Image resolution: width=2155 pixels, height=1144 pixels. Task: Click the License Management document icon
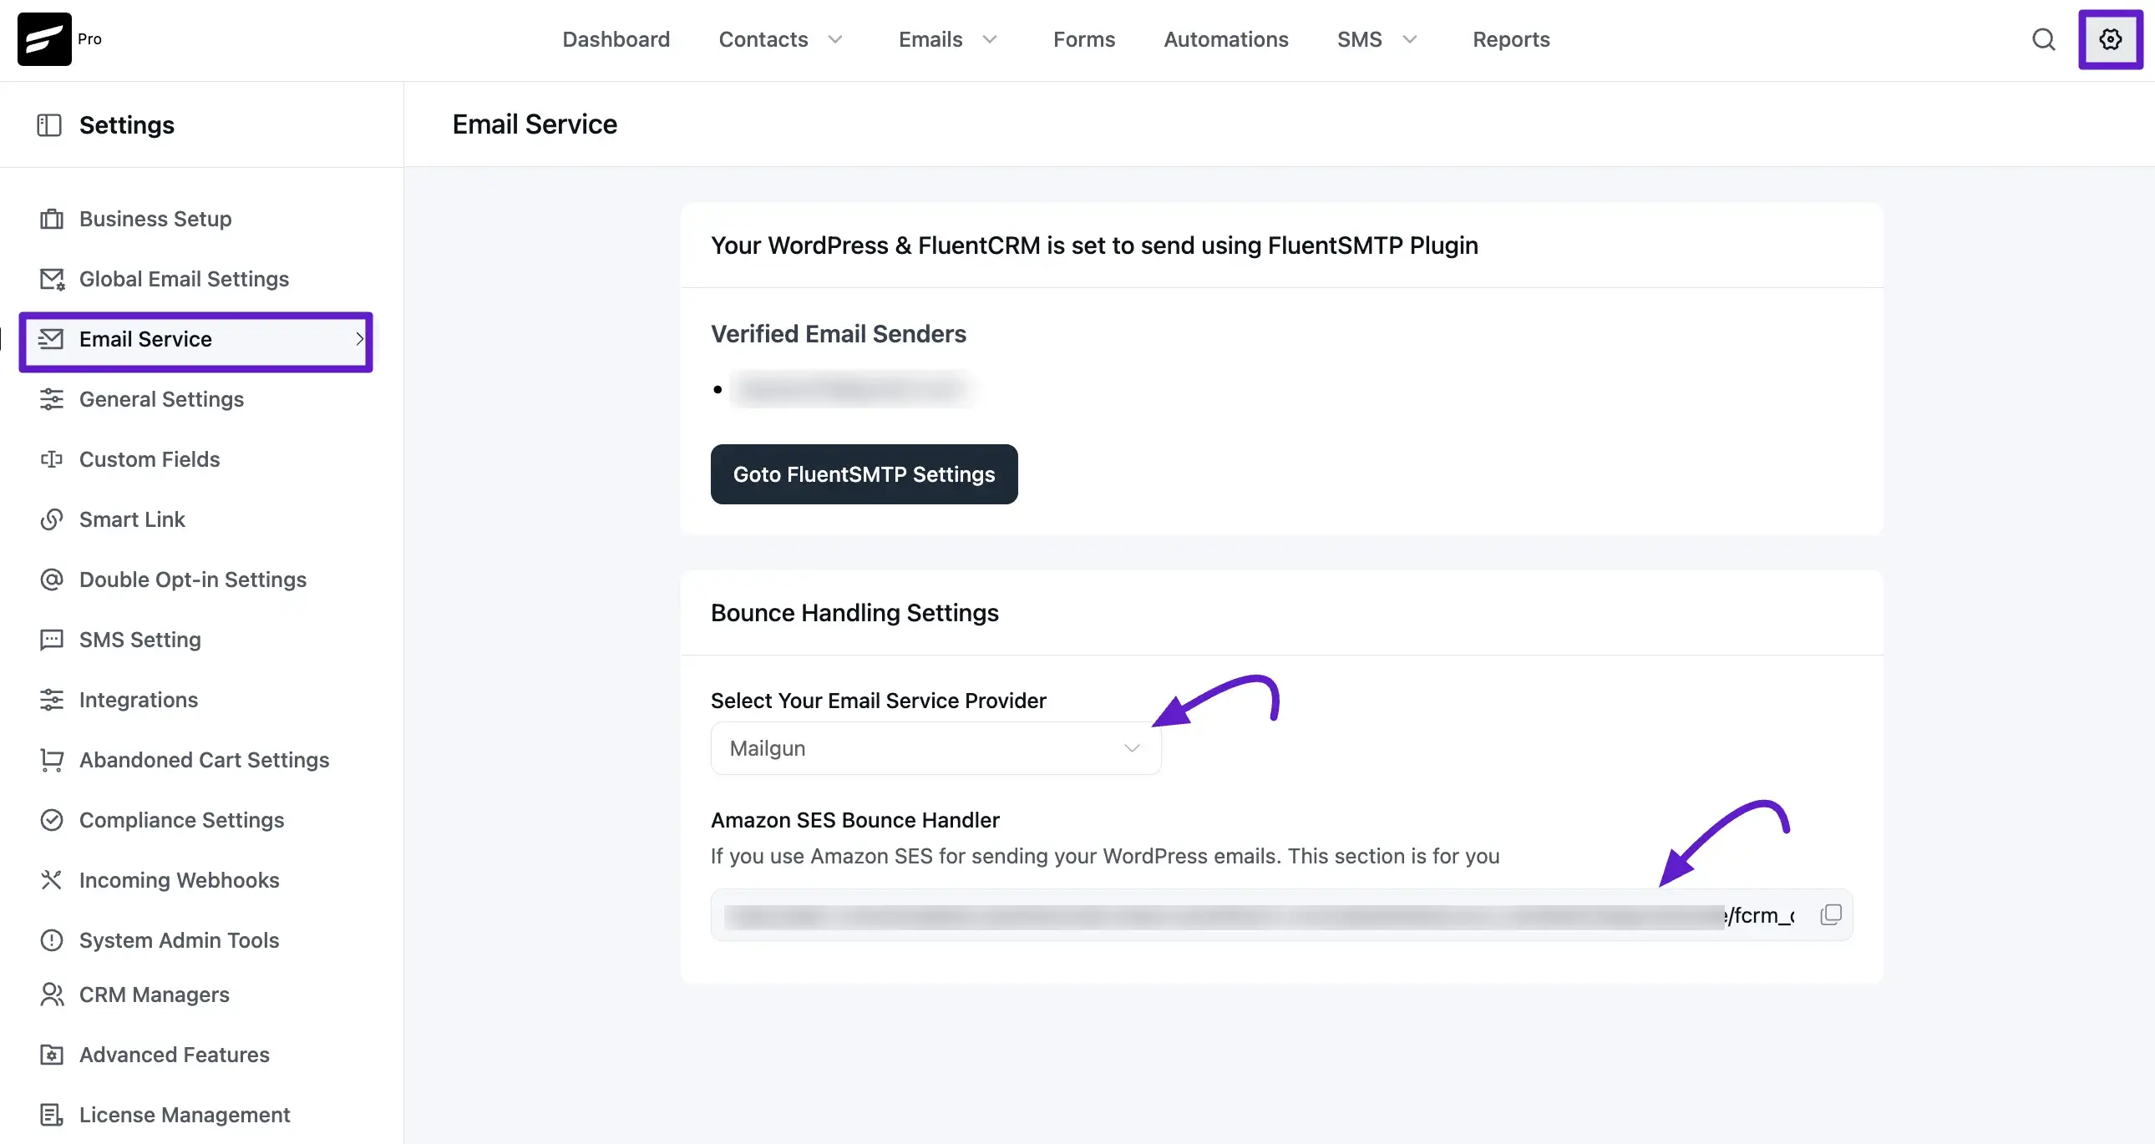(52, 1116)
